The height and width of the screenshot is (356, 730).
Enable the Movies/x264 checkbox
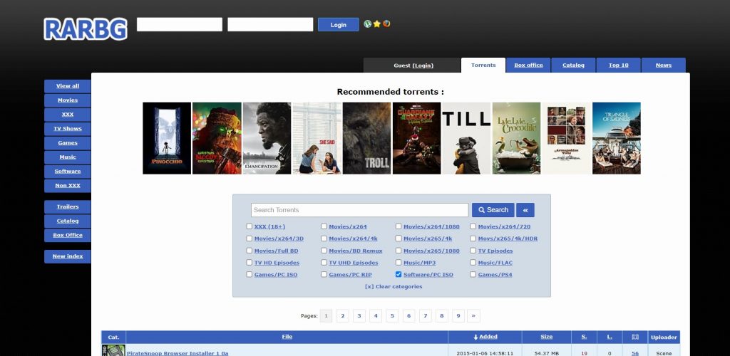click(x=324, y=226)
